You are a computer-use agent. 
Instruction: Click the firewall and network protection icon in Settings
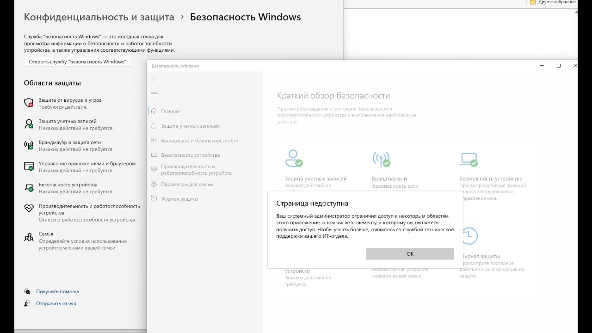29,145
